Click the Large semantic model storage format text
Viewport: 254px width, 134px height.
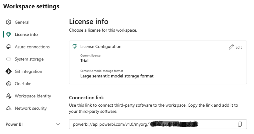click(117, 76)
